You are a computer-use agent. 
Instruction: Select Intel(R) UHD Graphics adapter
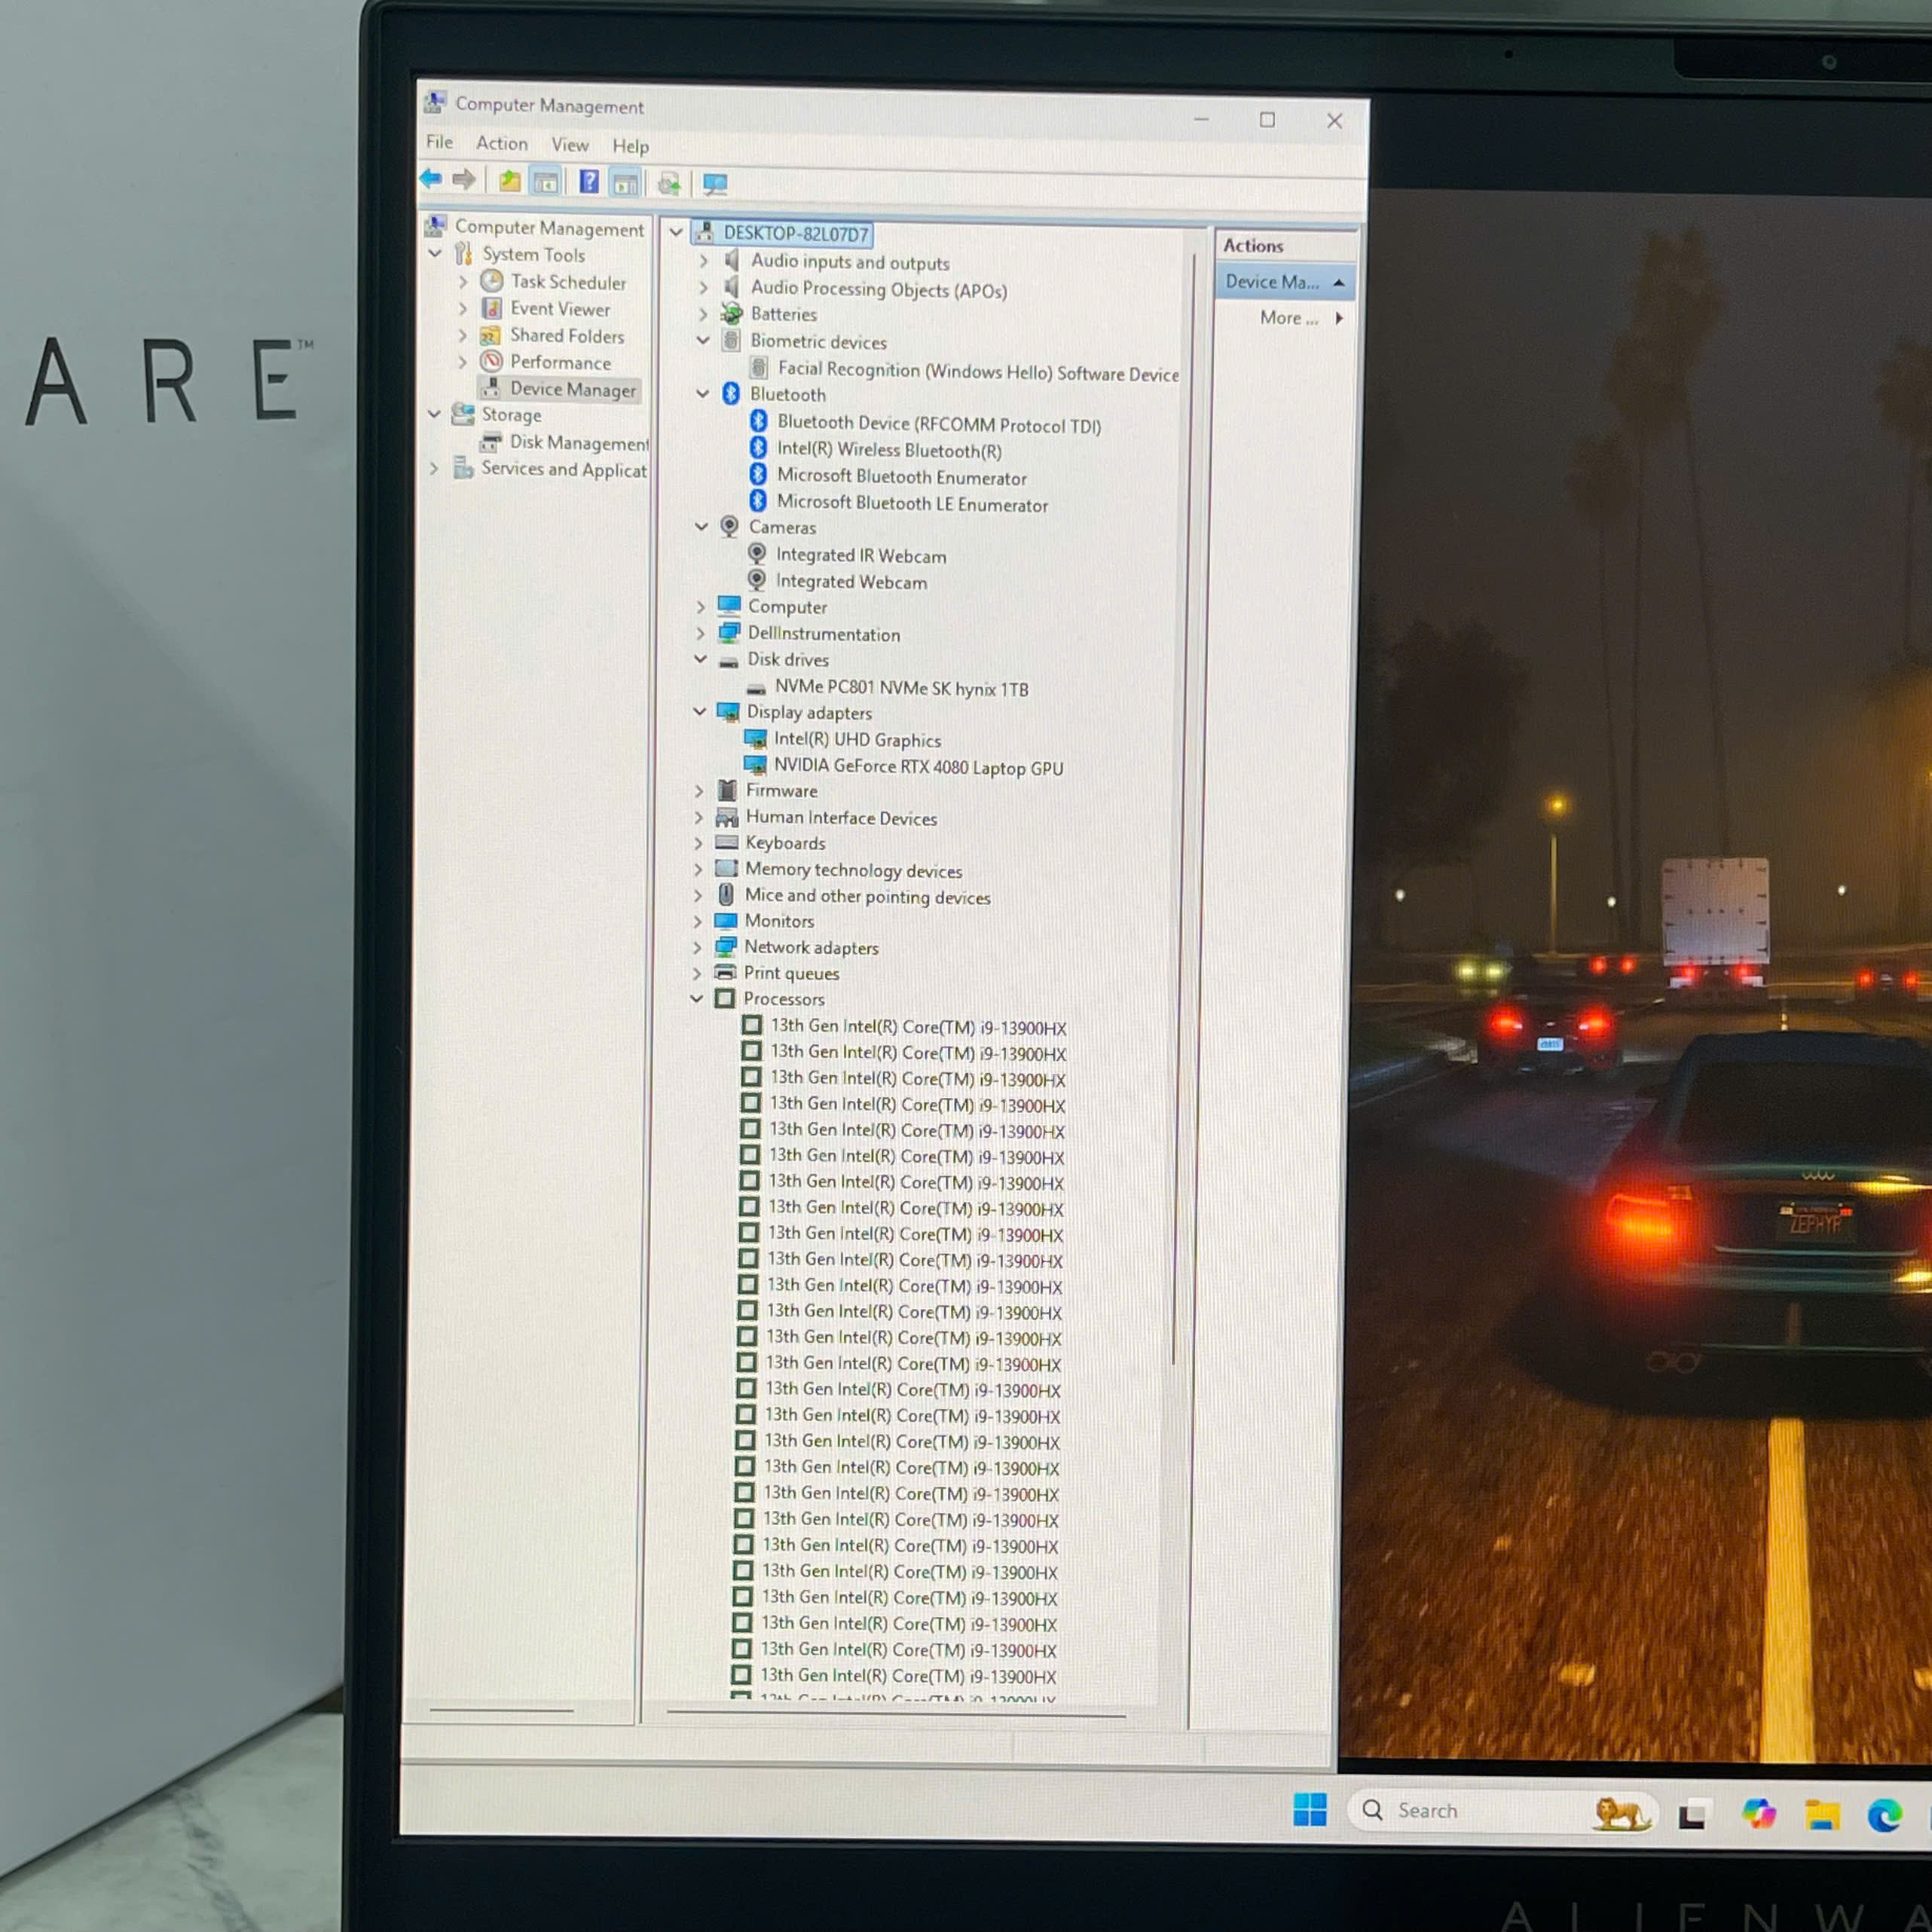click(x=857, y=740)
